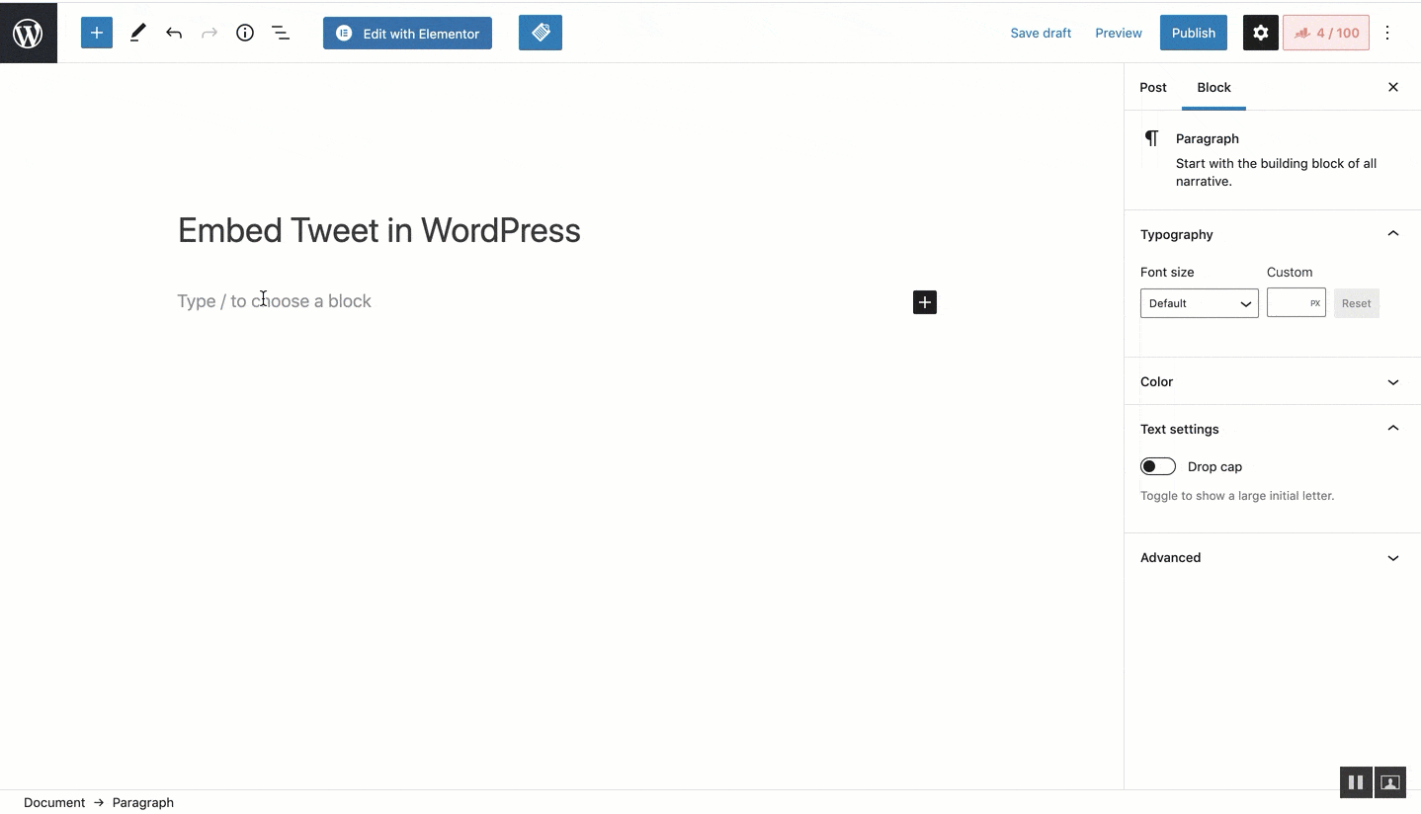Pause the recording using the pause button
This screenshot has height=814, width=1421.
pyautogui.click(x=1355, y=782)
